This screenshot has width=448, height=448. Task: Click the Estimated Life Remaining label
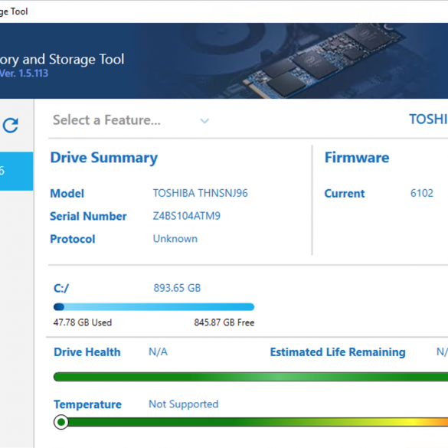[338, 352]
